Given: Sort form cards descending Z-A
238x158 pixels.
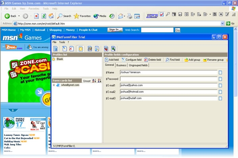Looking at the screenshot, I should point(100,81).
